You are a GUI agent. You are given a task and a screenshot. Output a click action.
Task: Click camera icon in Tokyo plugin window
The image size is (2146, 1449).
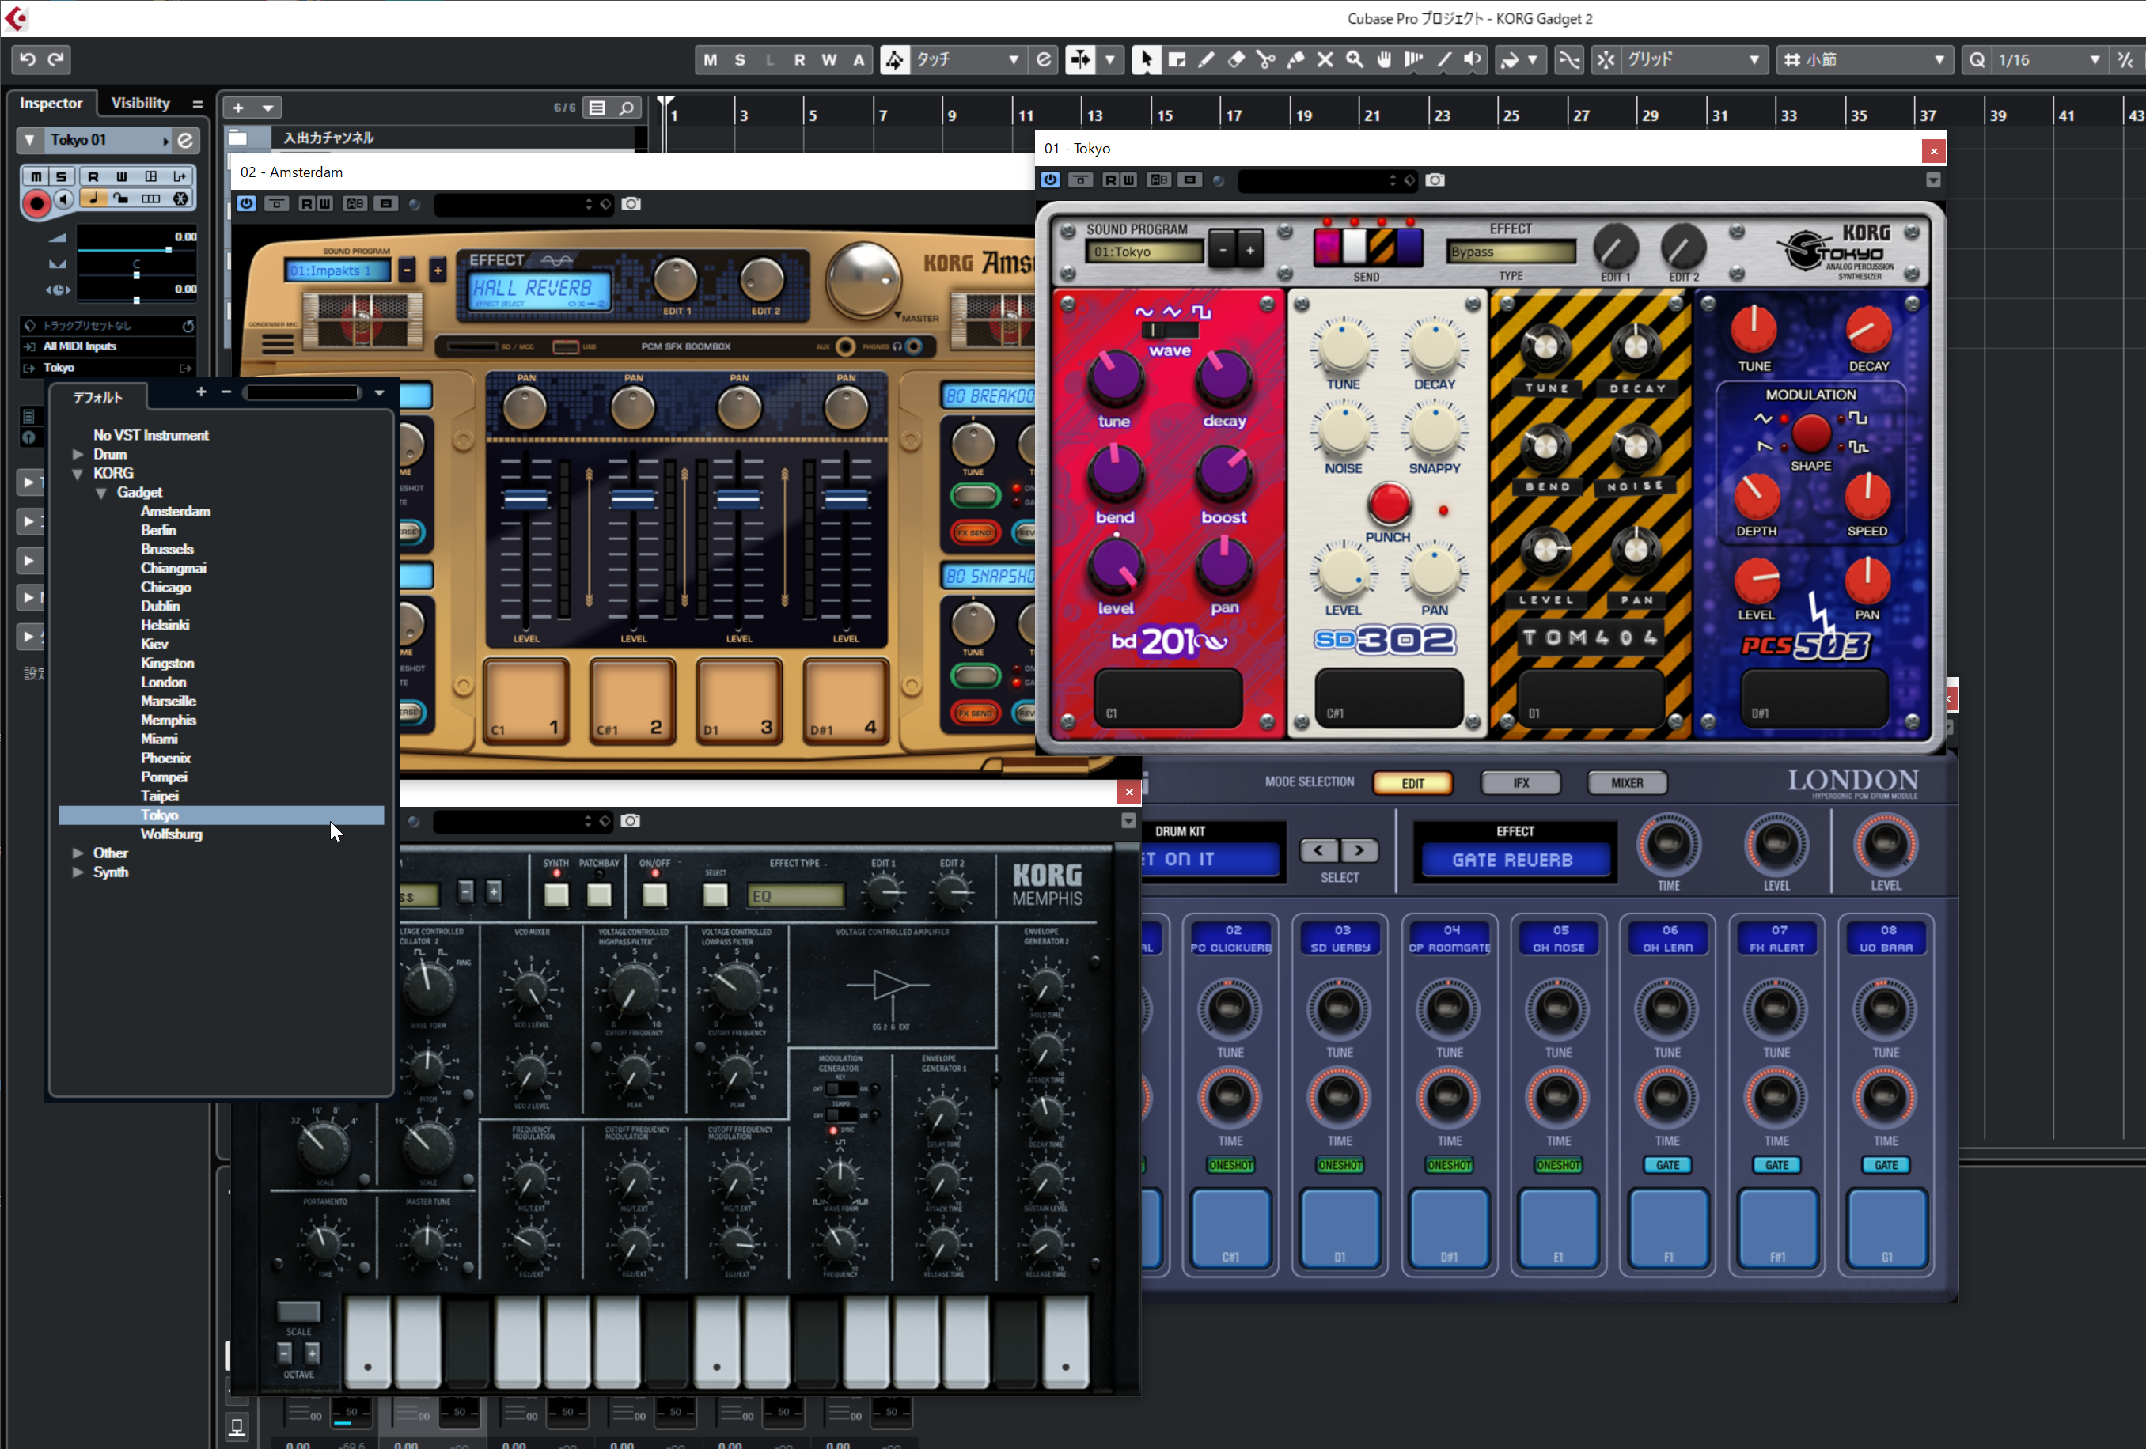pos(1435,180)
